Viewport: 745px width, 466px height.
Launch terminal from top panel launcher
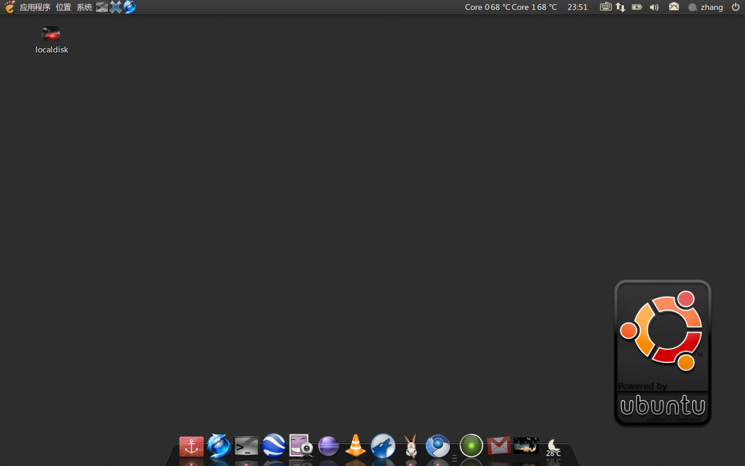[102, 7]
